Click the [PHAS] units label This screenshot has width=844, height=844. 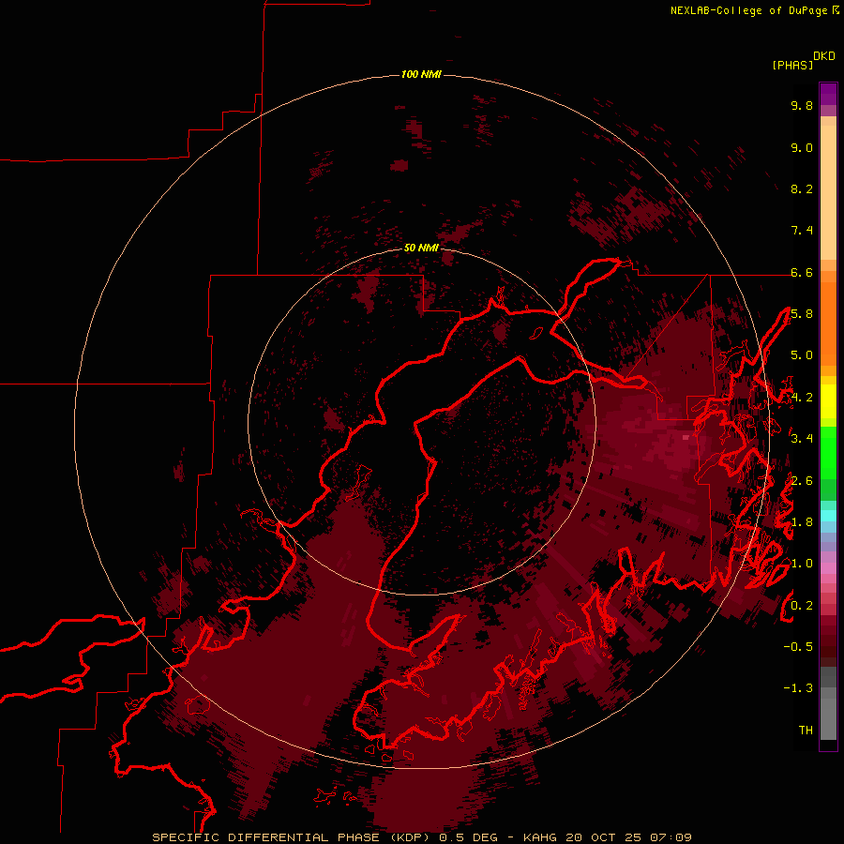792,65
